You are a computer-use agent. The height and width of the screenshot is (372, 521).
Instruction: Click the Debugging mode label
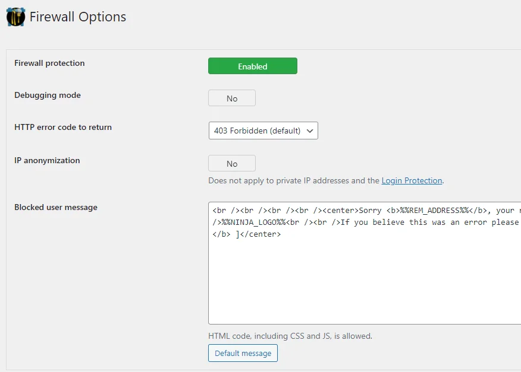(x=48, y=95)
